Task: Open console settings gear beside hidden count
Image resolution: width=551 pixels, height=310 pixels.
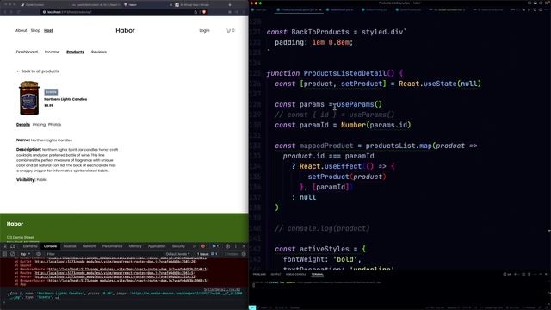Action: (x=244, y=254)
